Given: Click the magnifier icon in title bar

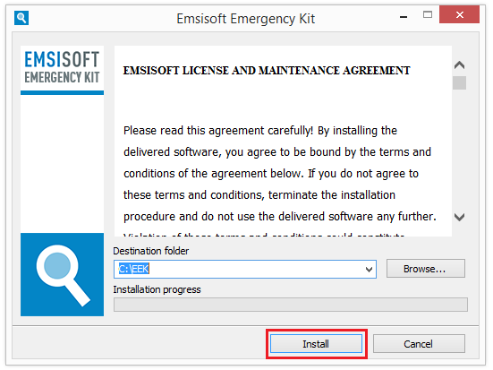Looking at the screenshot, I should pyautogui.click(x=21, y=18).
